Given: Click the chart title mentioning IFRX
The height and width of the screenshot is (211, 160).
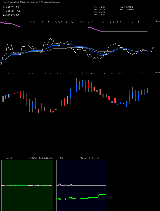Looking at the screenshot, I should pyautogui.click(x=31, y=2).
